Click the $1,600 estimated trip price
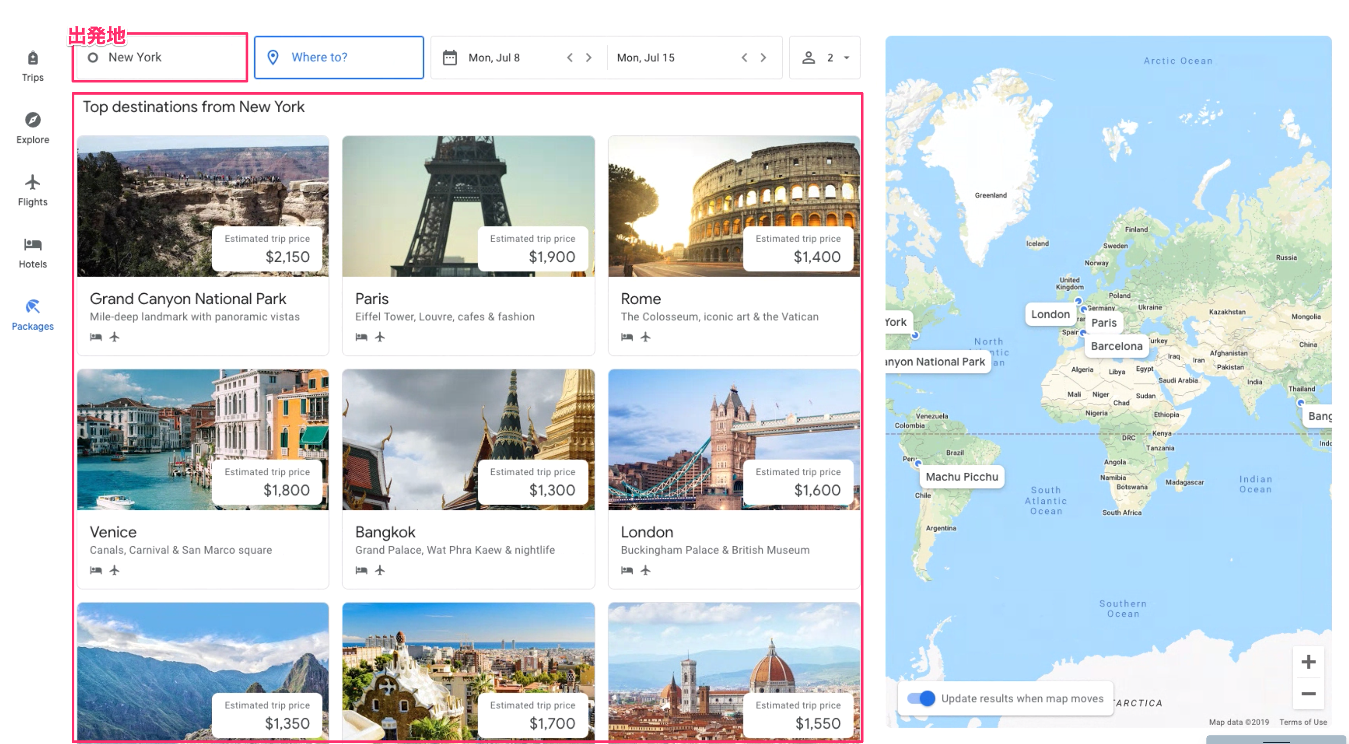The width and height of the screenshot is (1349, 744). [818, 490]
